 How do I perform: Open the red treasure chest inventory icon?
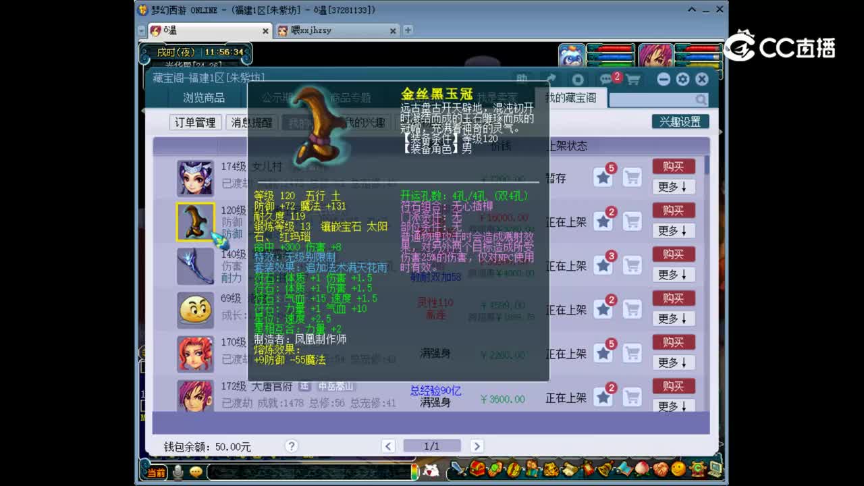point(477,468)
